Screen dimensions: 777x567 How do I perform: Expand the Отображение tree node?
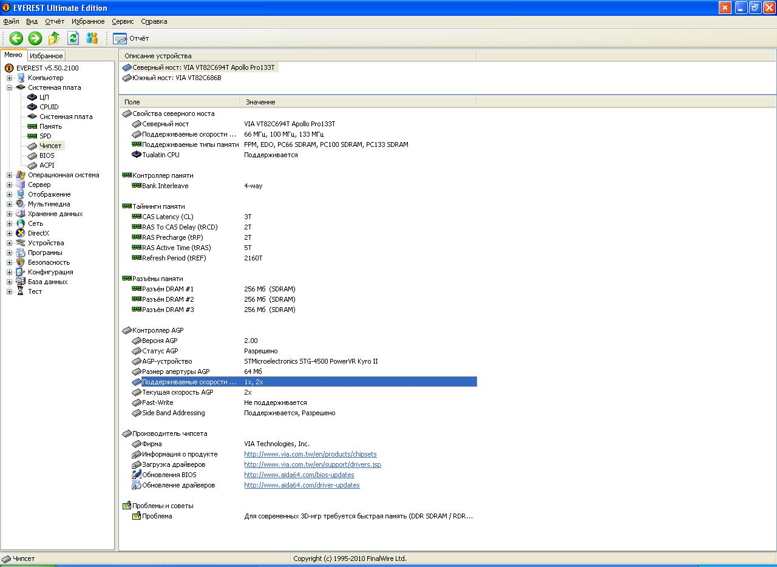pyautogui.click(x=9, y=194)
